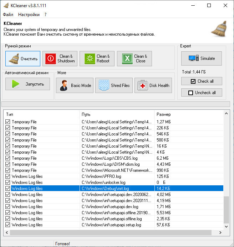234x247 pixels.
Task: Click the Total: 1,44 ГБ label
Action: point(194,72)
